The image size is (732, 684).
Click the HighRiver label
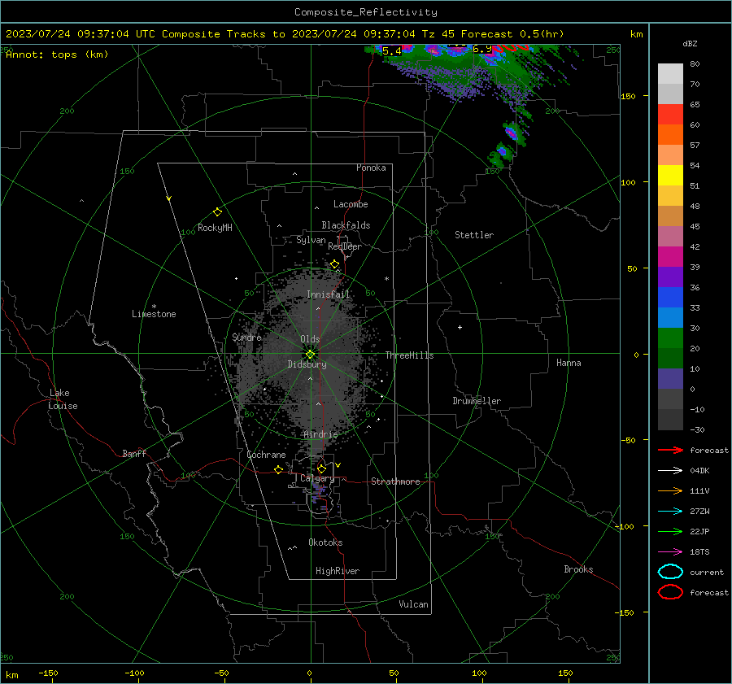(338, 571)
